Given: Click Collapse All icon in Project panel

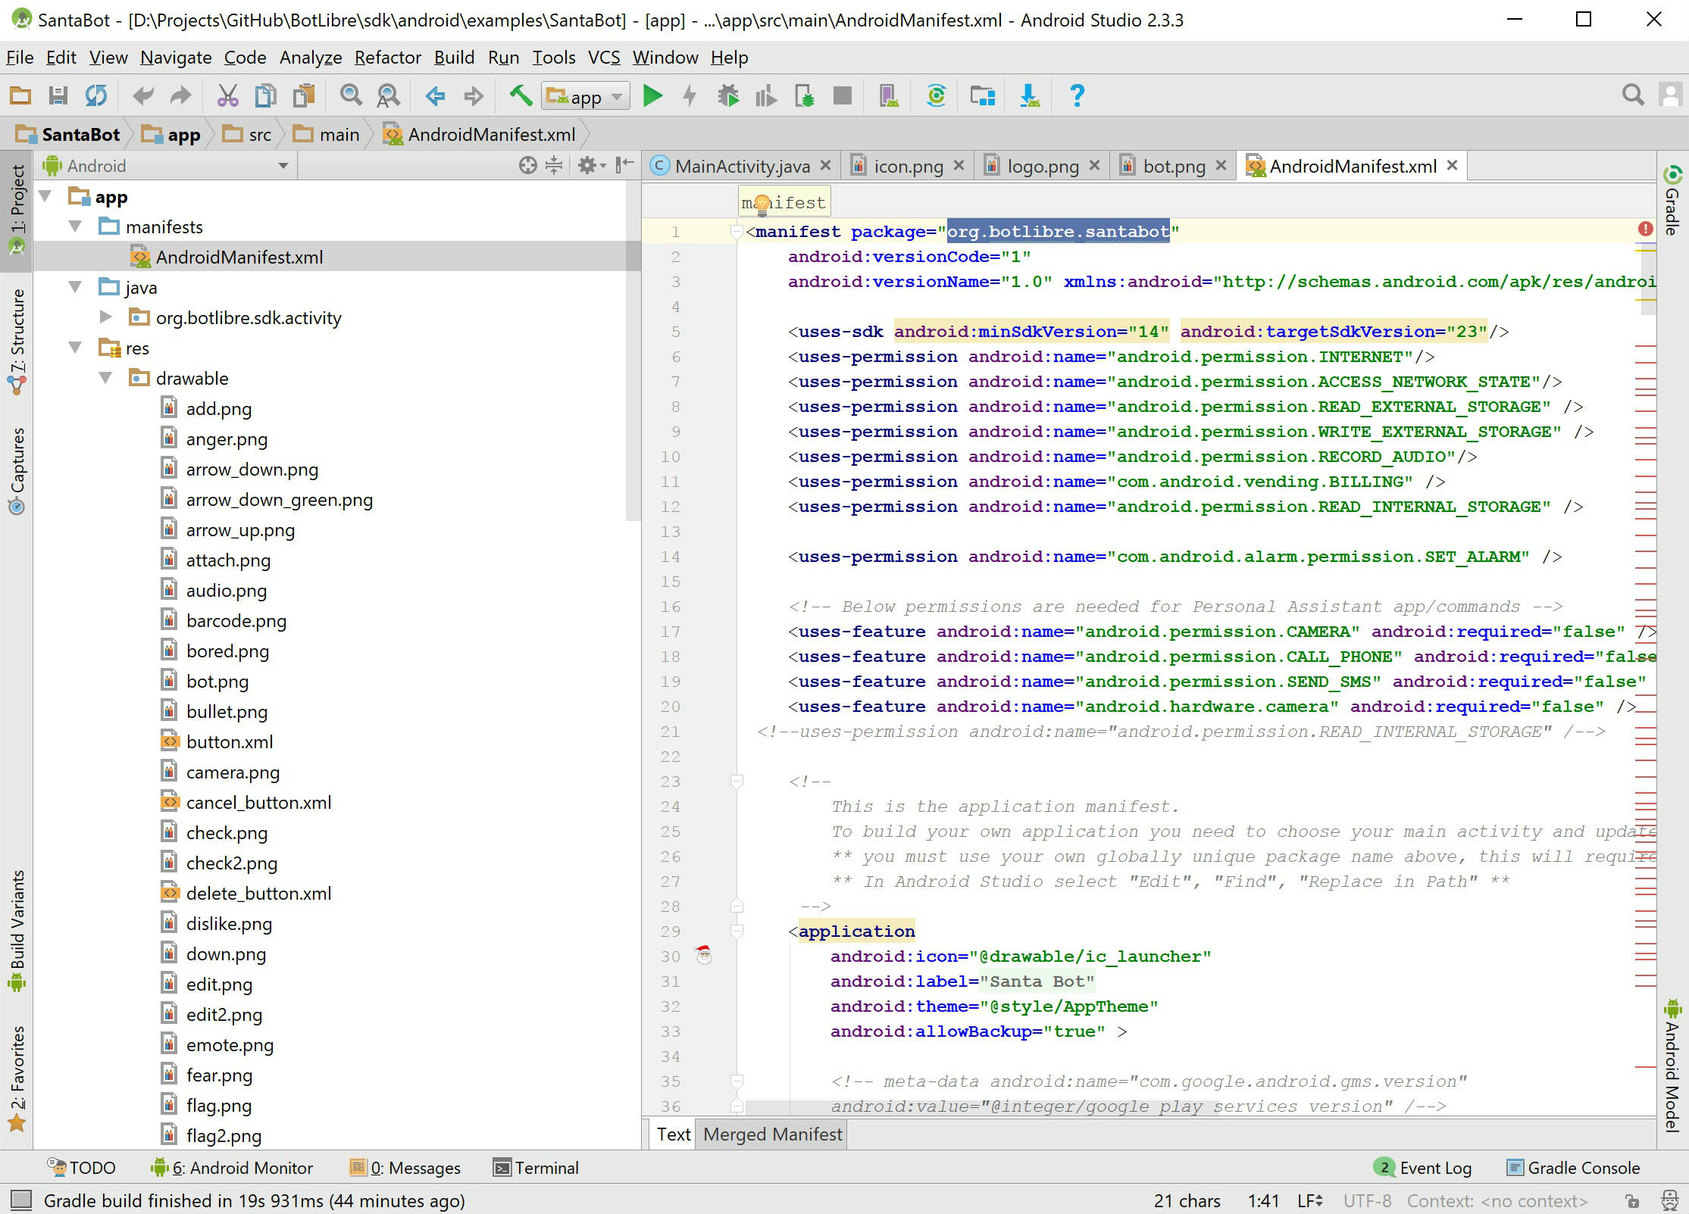Looking at the screenshot, I should (555, 165).
